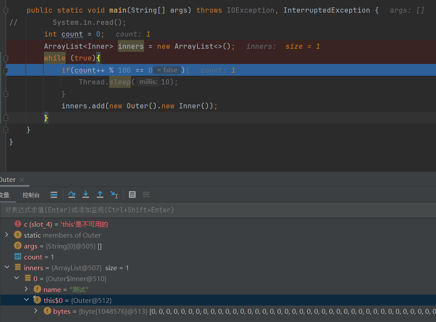Focus the expression evaluation input field

[218, 210]
